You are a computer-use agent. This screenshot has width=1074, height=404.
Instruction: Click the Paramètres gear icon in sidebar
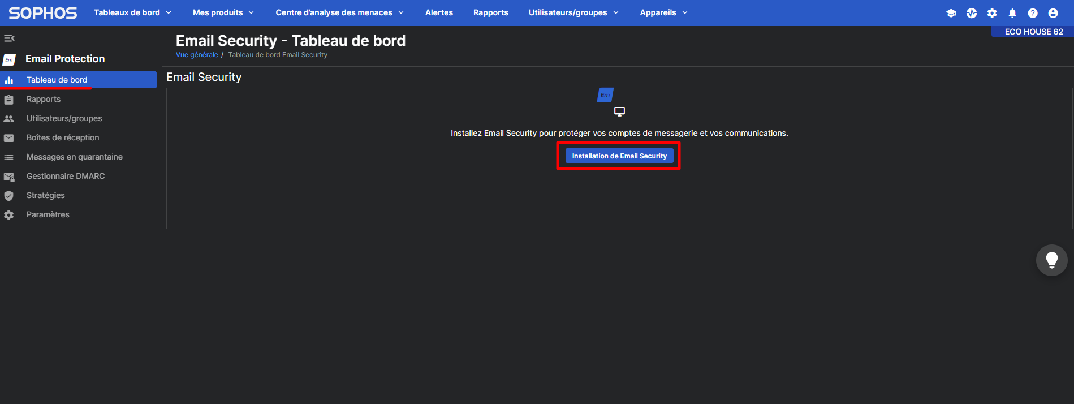point(9,215)
